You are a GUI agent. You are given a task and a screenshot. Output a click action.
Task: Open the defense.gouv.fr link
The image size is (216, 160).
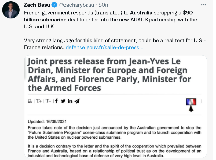tap(104, 48)
